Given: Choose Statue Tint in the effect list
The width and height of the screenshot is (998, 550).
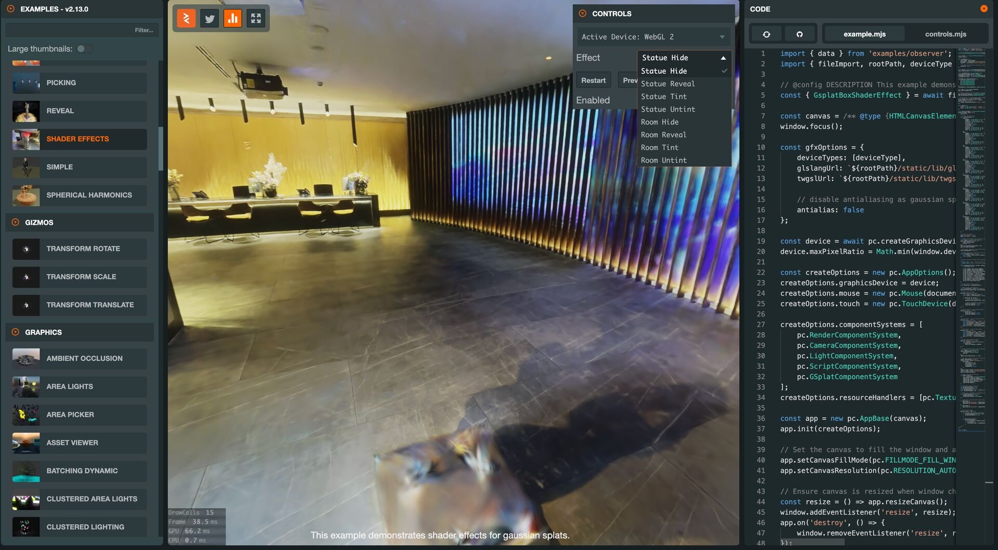Looking at the screenshot, I should pos(664,97).
